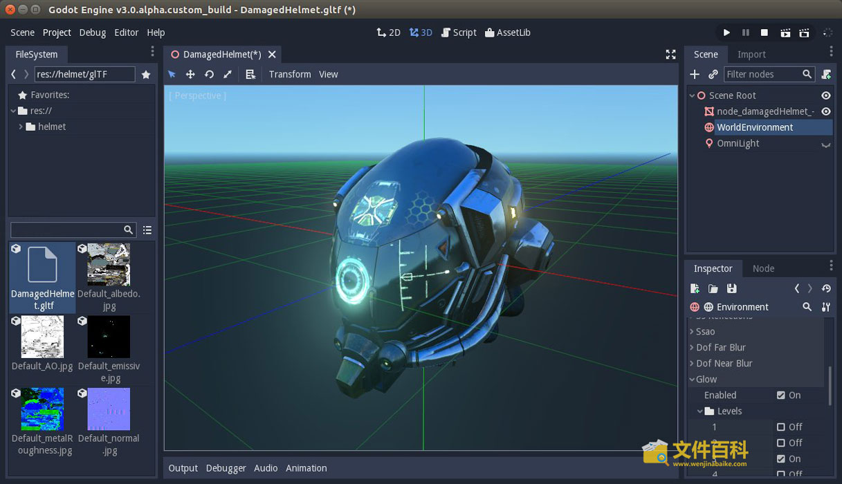Select the Move mode tool in viewport toolbar
Screen dimensions: 842x484
(190, 74)
